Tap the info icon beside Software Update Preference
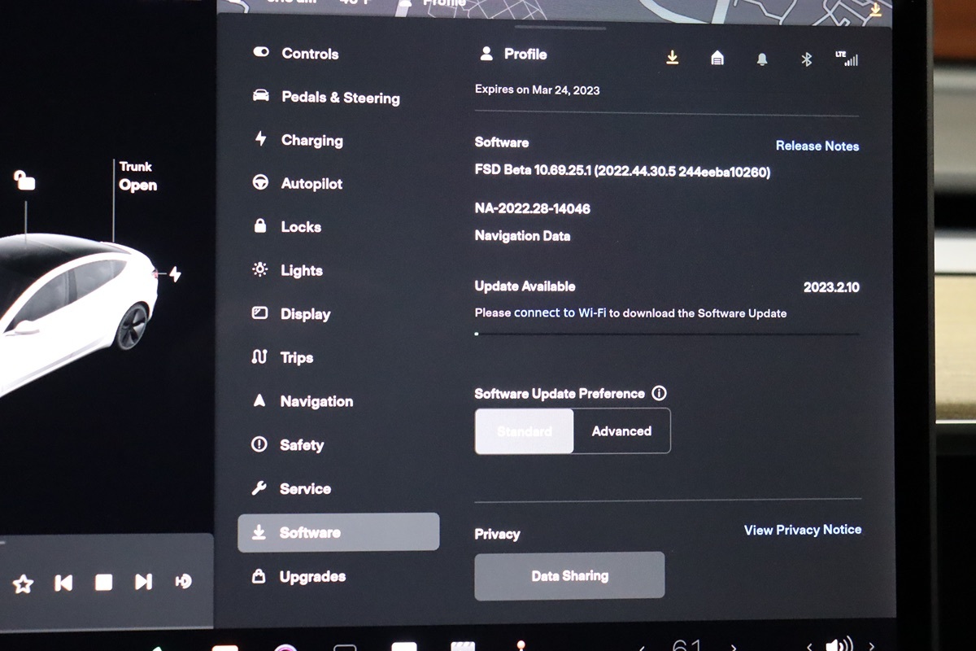Image resolution: width=976 pixels, height=651 pixels. (x=659, y=394)
